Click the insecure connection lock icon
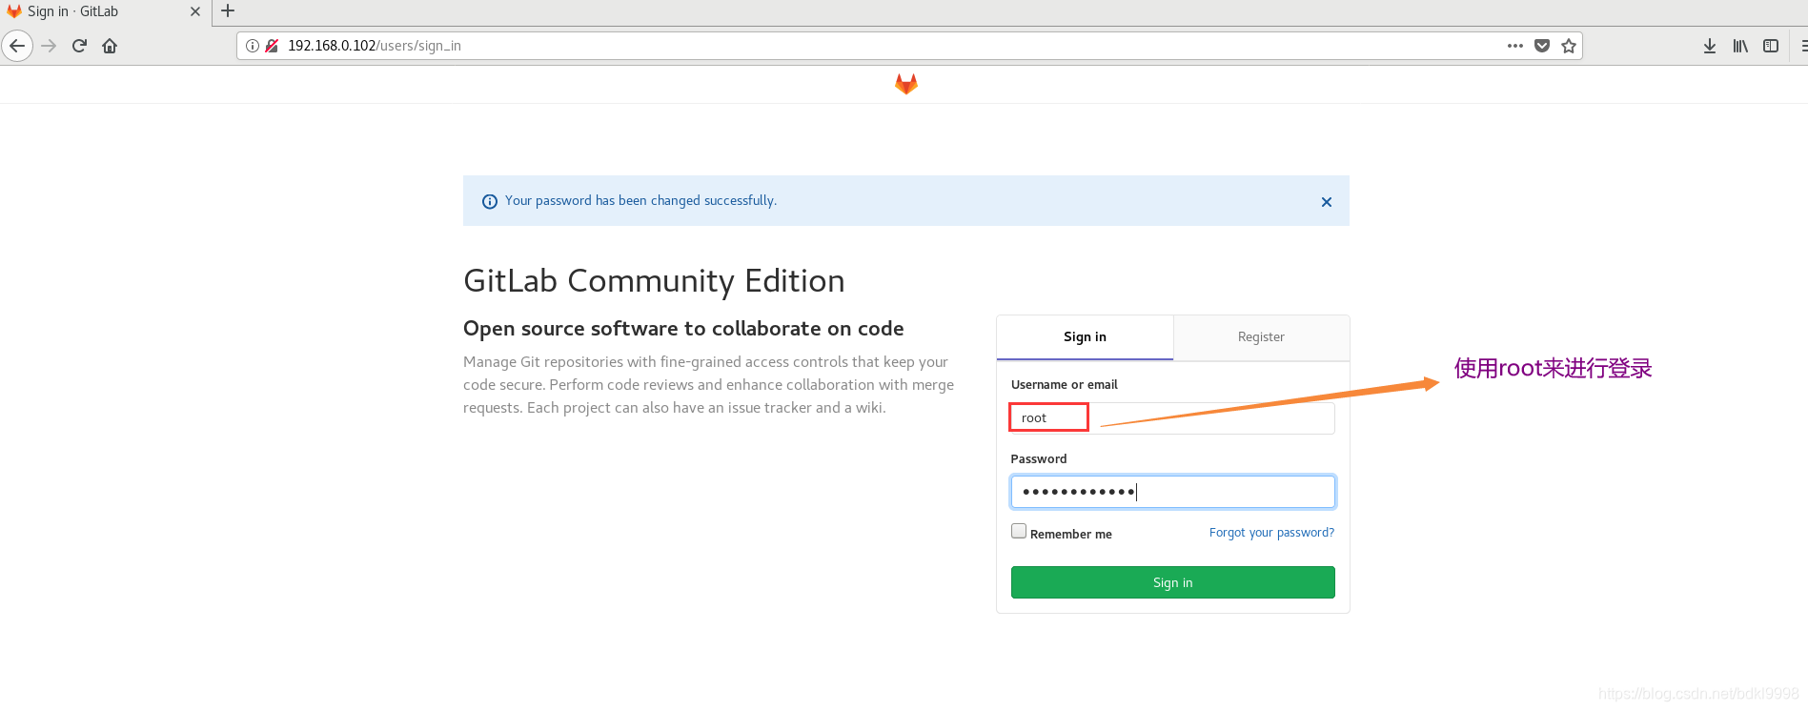The image size is (1808, 711). pyautogui.click(x=272, y=46)
